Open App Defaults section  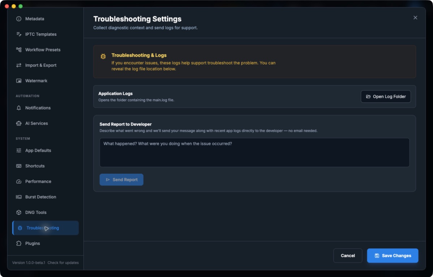pyautogui.click(x=45, y=150)
